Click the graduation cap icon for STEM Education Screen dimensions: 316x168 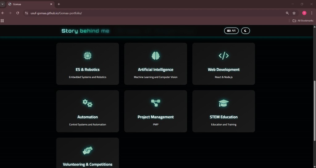tap(224, 103)
